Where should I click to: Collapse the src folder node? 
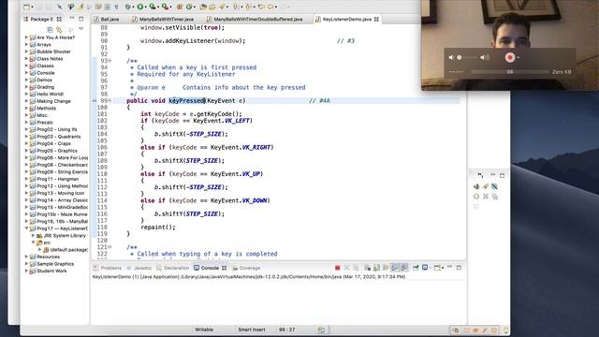point(33,242)
